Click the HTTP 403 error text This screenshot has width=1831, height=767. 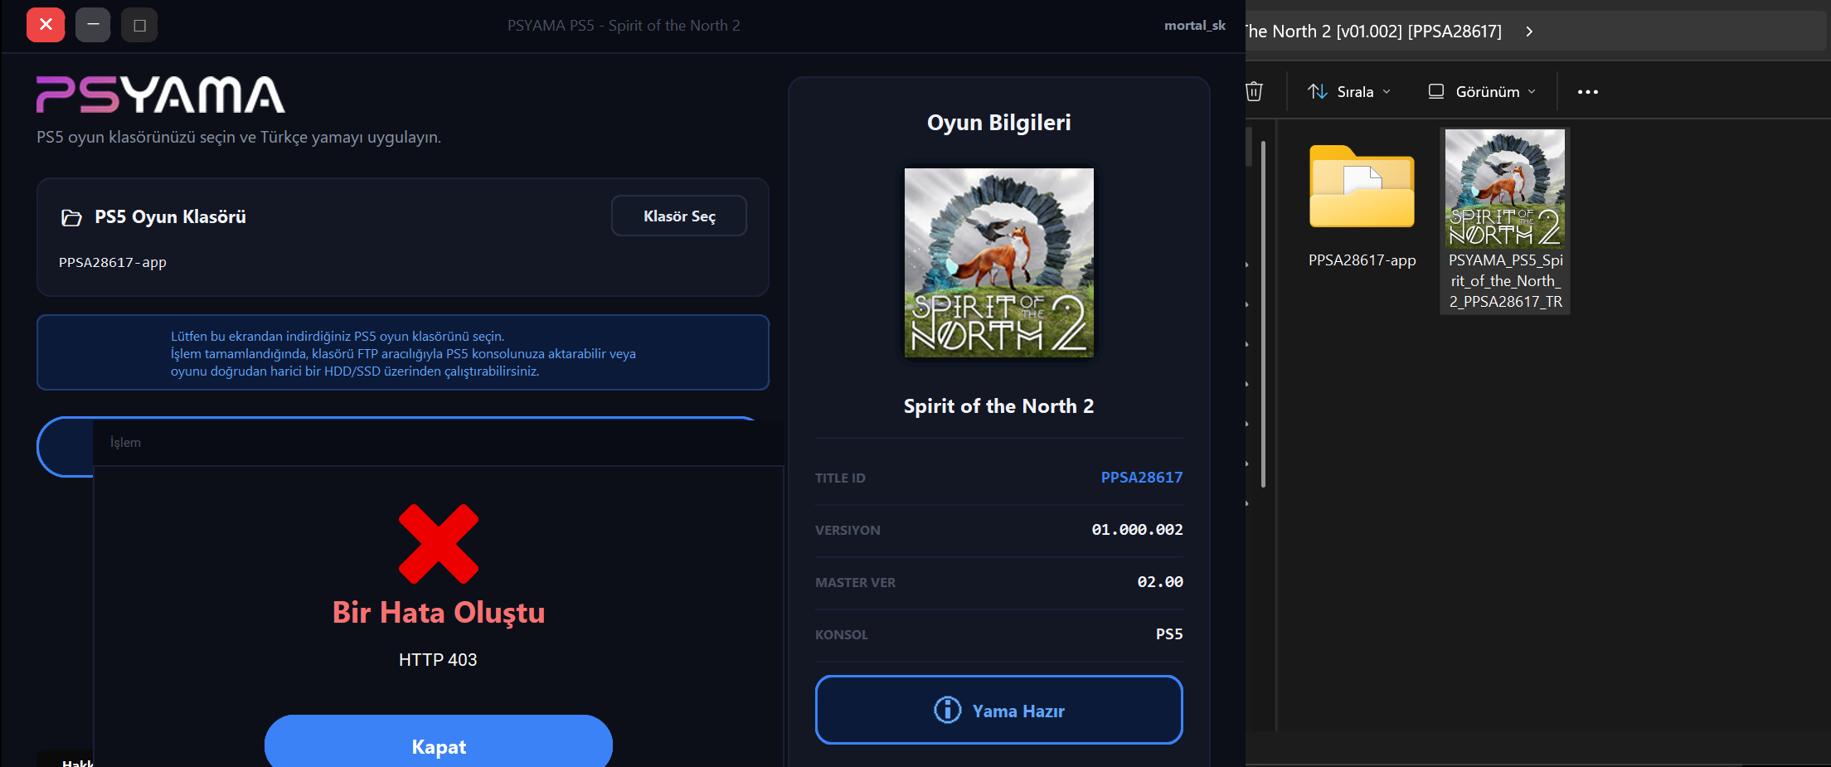tap(438, 659)
